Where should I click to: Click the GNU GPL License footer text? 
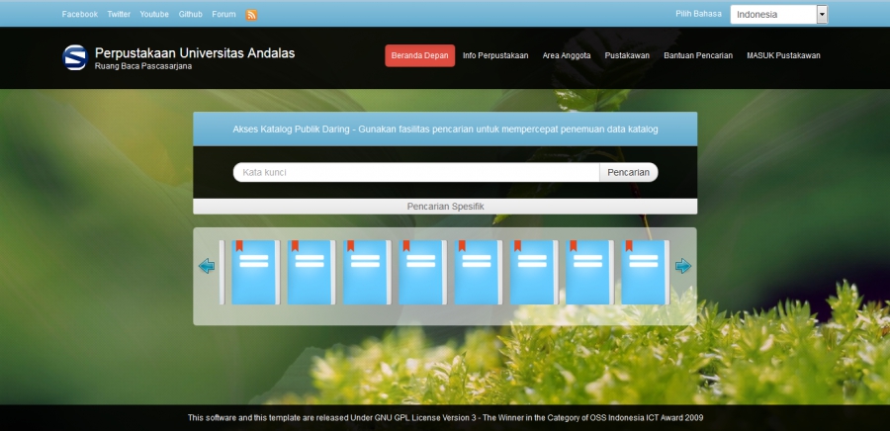click(445, 418)
